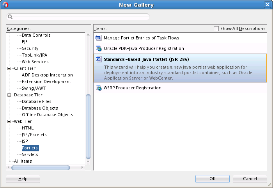Screen dimensions: 273x188
Task: Select All Items in the categories tree
Action: [x=23, y=161]
